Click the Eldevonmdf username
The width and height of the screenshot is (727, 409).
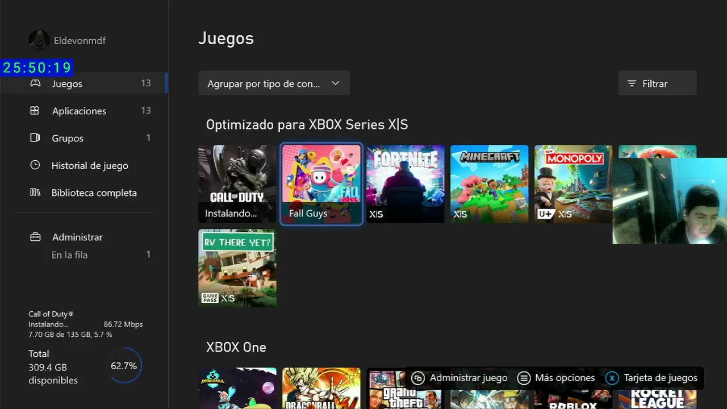click(x=80, y=40)
